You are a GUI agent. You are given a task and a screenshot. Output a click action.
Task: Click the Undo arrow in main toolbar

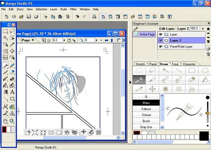coord(77,17)
